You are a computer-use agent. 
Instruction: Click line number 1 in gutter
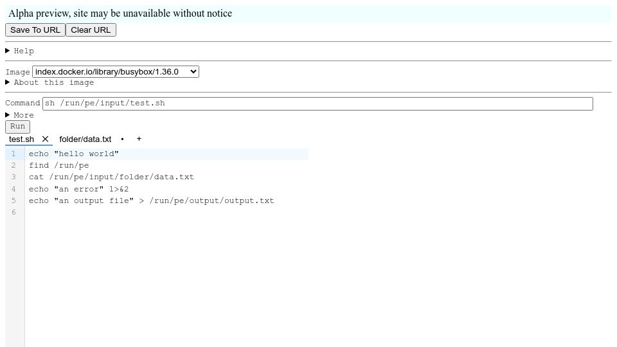[13, 154]
